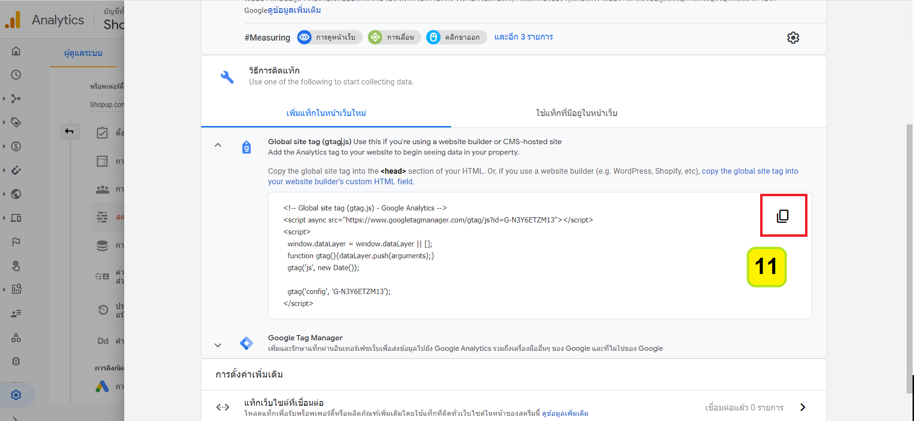
Task: Click the Google Tag Manager diamond icon
Action: coord(247,343)
